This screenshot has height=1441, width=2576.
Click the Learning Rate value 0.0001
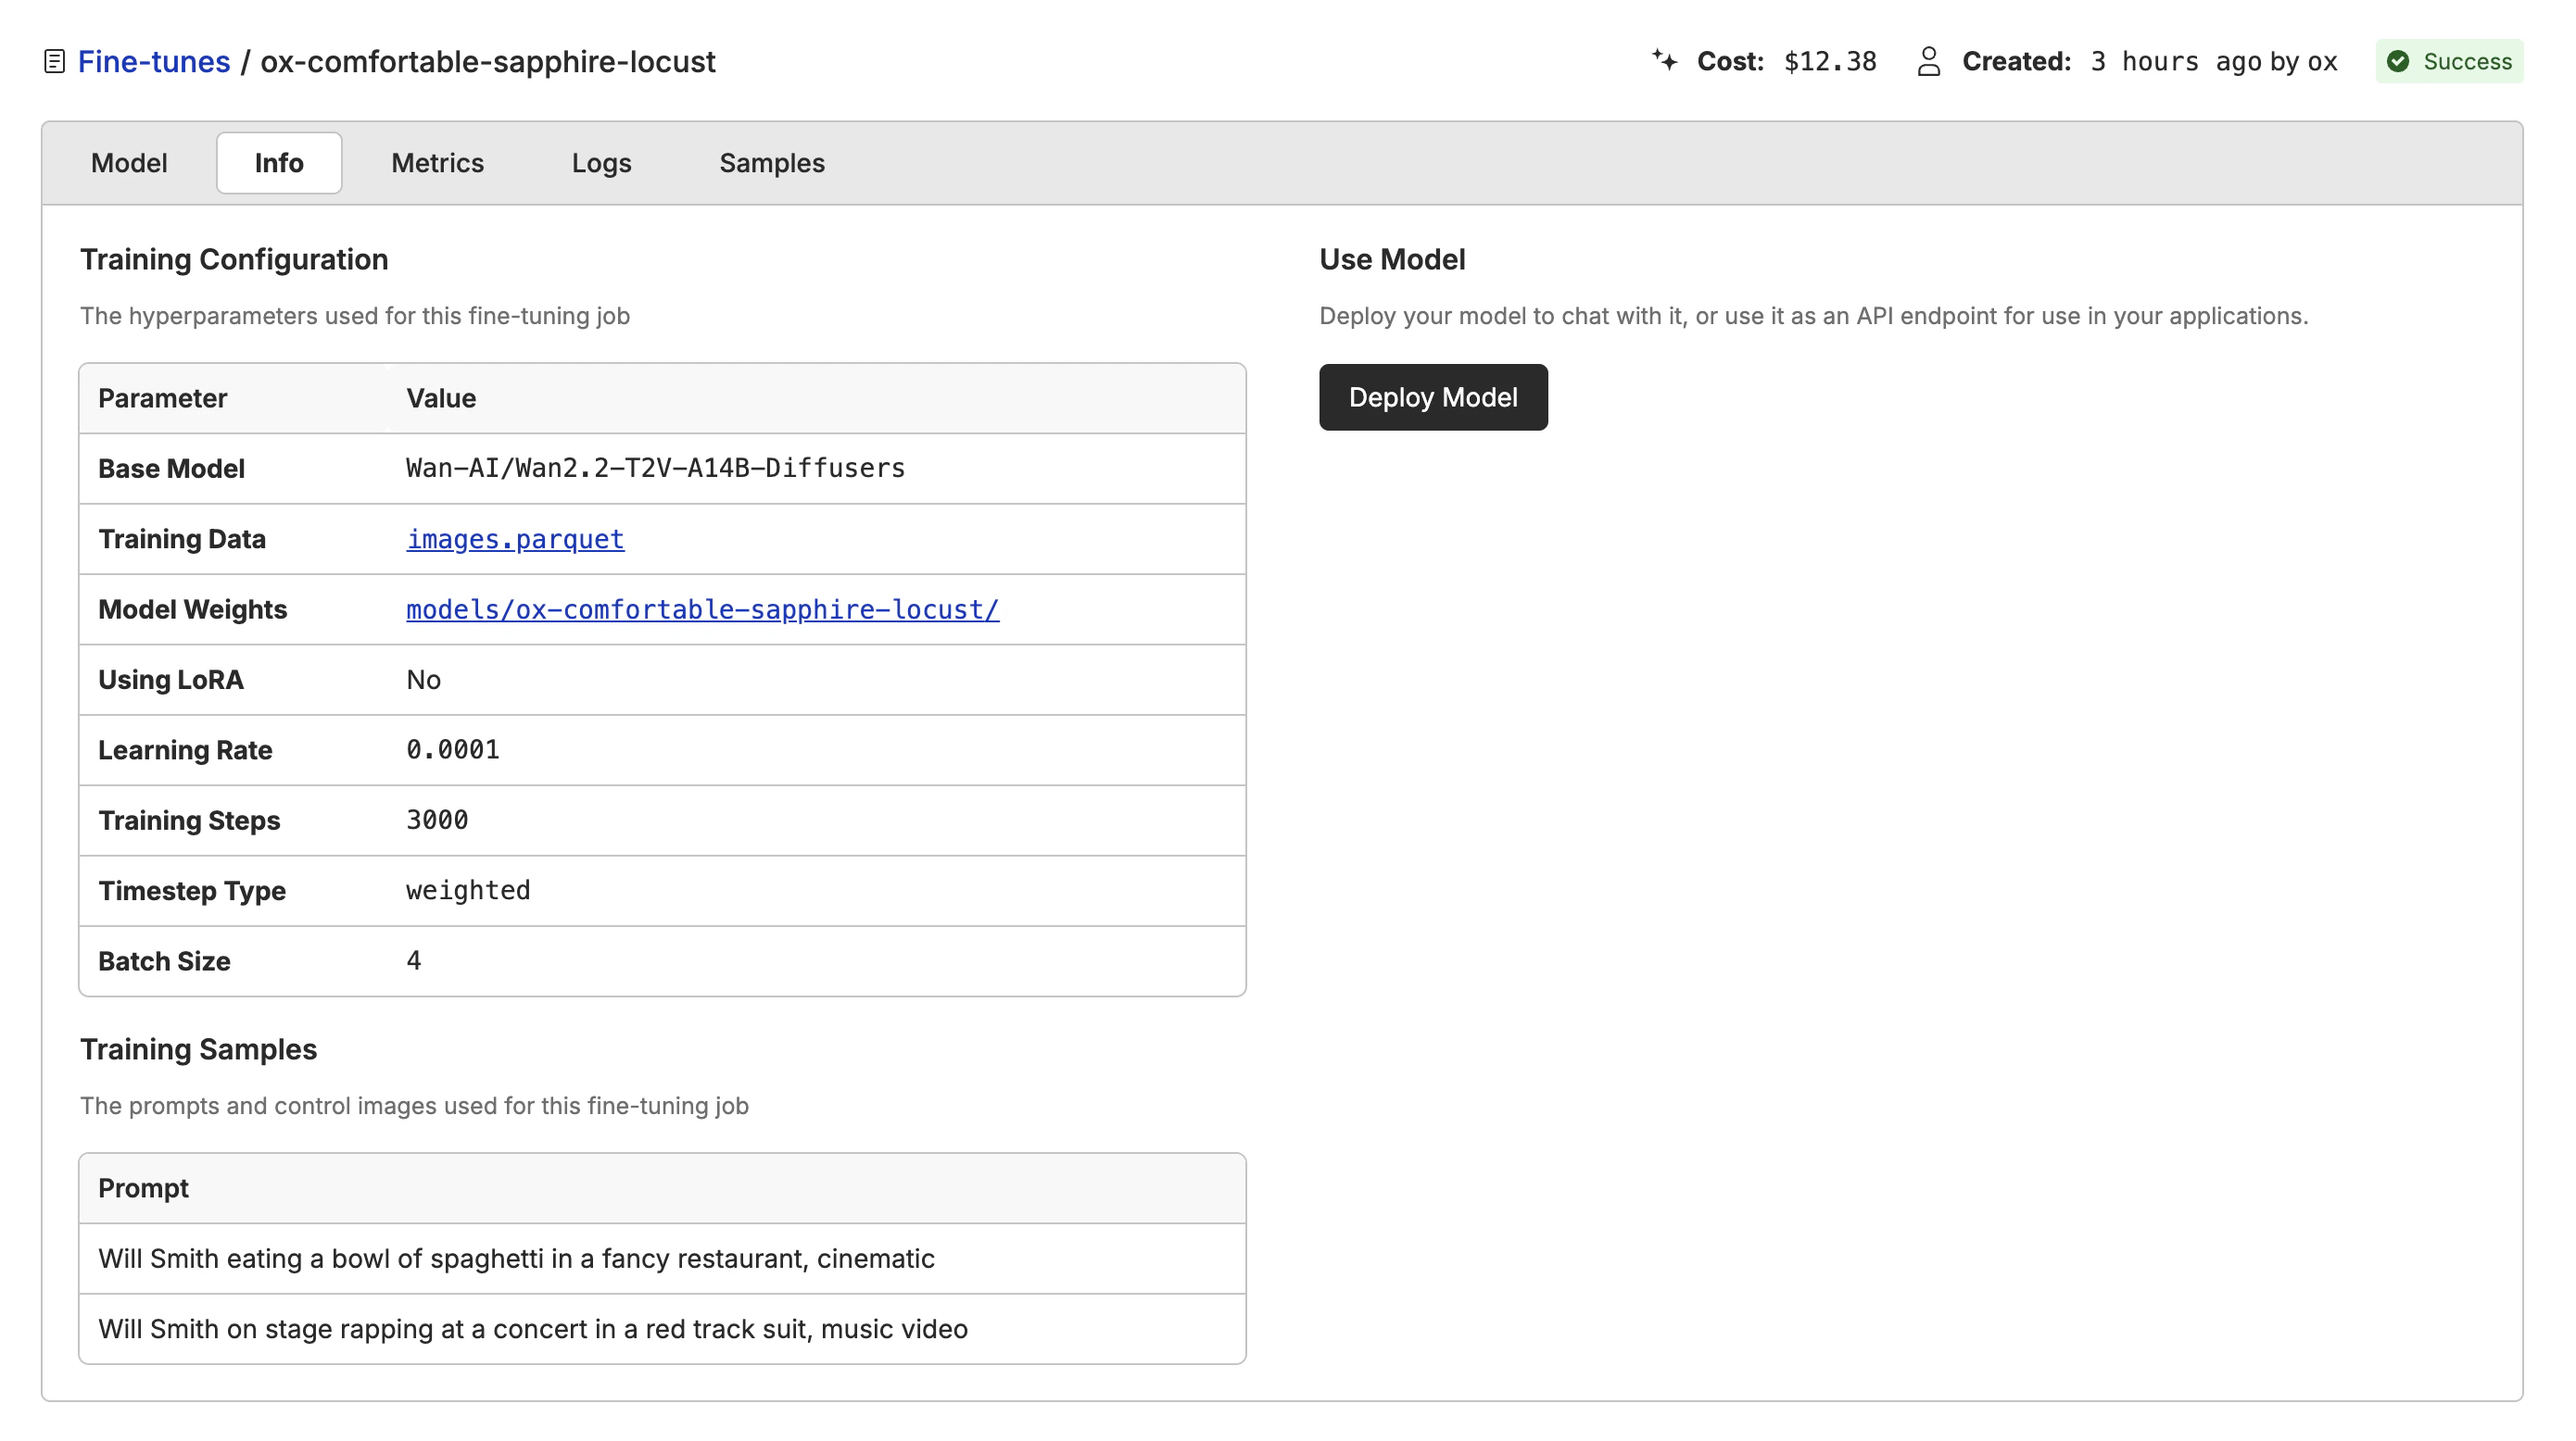[452, 749]
